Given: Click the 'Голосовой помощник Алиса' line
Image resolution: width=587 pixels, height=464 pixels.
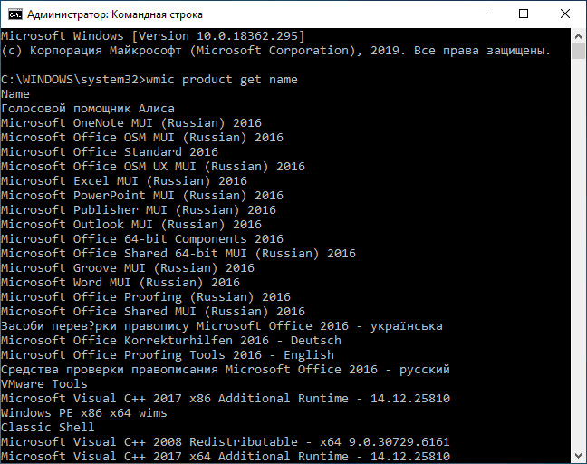Looking at the screenshot, I should coord(88,109).
